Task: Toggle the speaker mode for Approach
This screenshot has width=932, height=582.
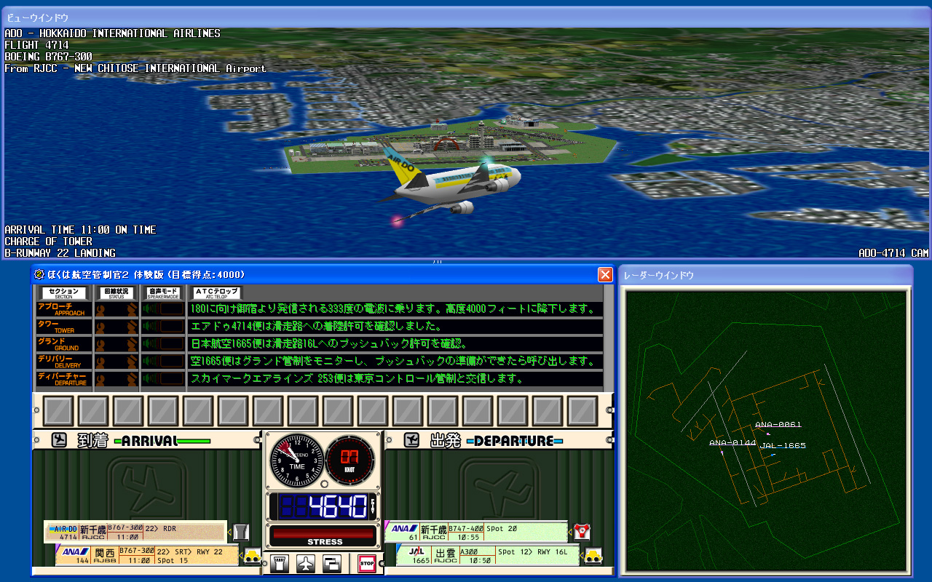Action: [163, 308]
